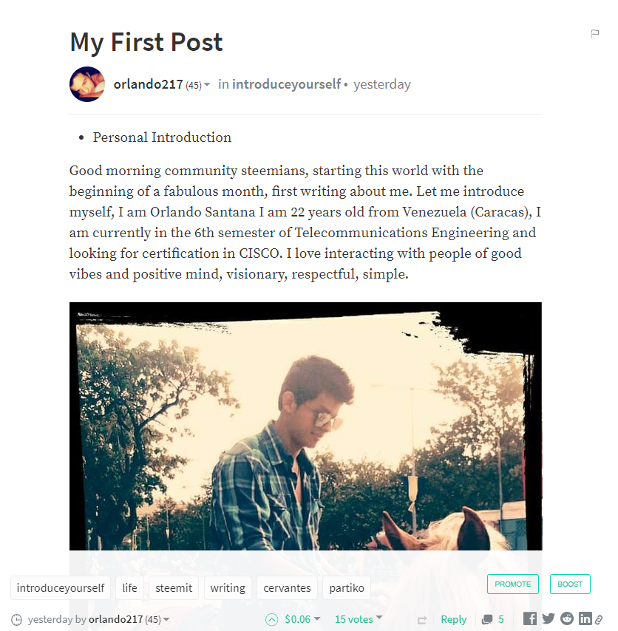618x631 pixels.
Task: Copy the post link with the chain icon
Action: [599, 619]
